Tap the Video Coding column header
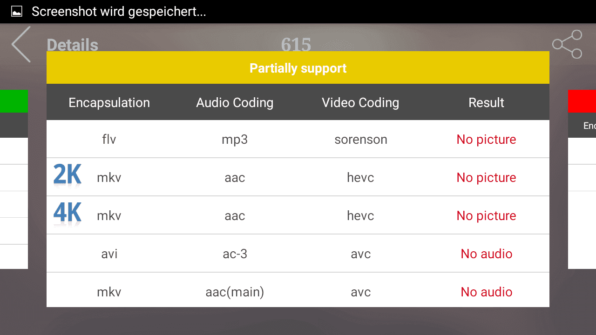 (360, 102)
